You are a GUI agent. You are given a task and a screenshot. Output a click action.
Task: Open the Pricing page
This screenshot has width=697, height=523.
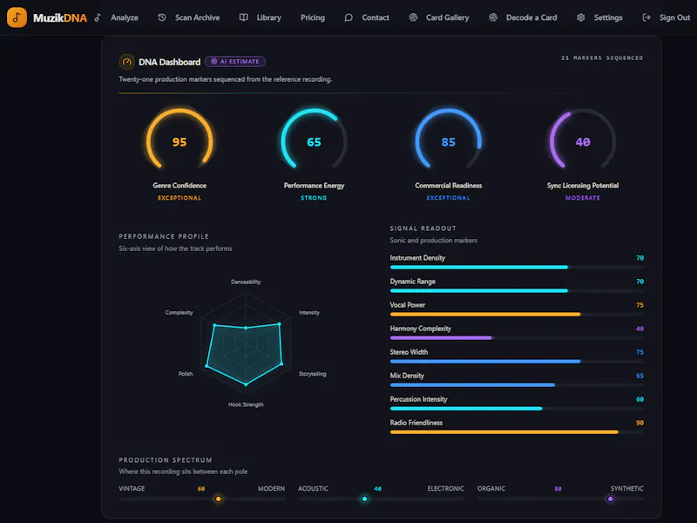click(x=313, y=17)
